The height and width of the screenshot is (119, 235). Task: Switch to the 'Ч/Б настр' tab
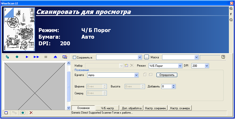pos(107,108)
